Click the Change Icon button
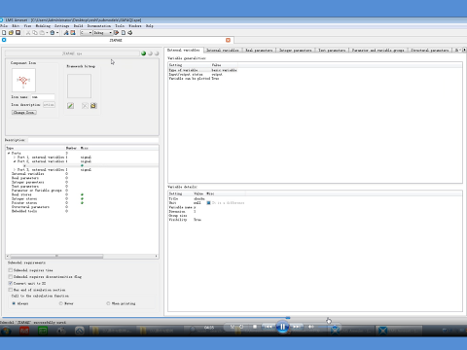The width and height of the screenshot is (467, 350). [x=24, y=113]
